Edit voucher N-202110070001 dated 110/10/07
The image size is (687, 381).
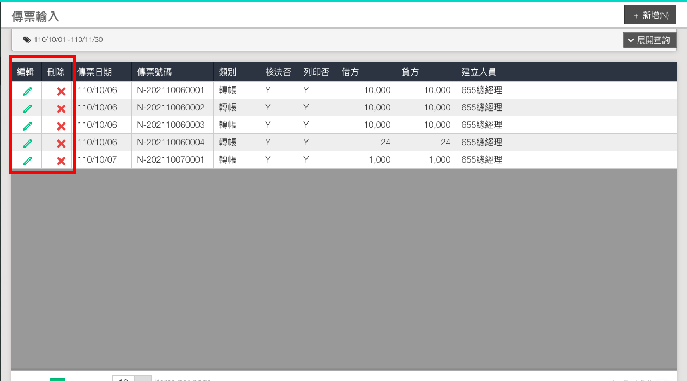[27, 161]
